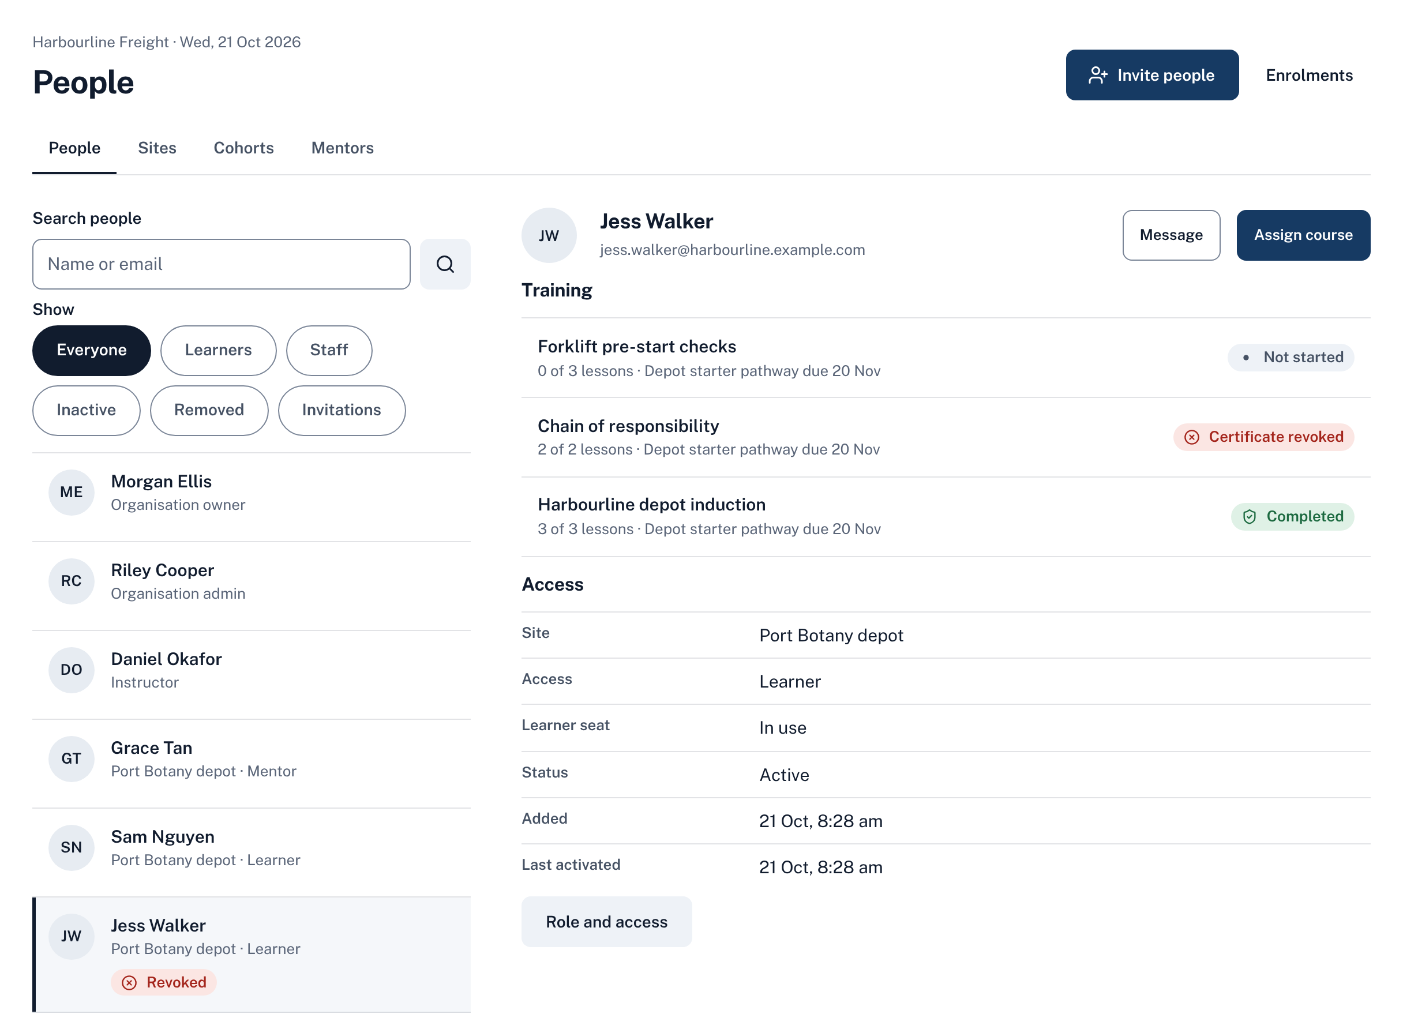Click the SN avatar for Sam Nguyen
Viewport: 1403px width, 1014px height.
[71, 847]
